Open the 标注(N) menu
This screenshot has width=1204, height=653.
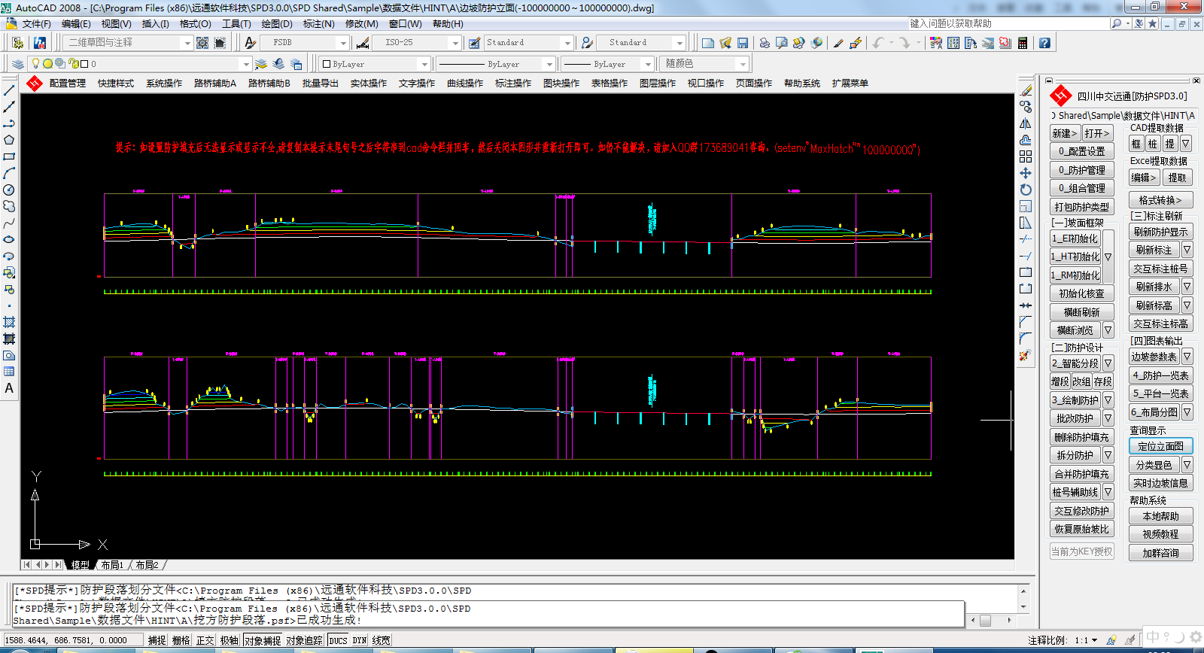point(318,24)
